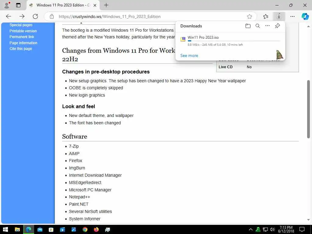This screenshot has width=312, height=234.
Task: Open File Explorer from taskbar
Action: tap(17, 230)
